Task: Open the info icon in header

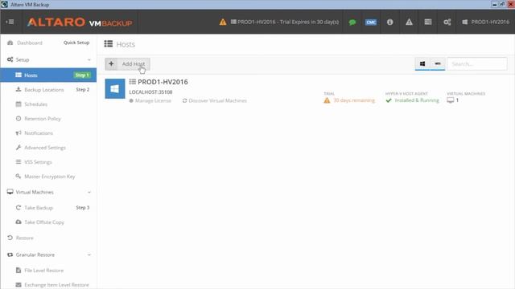Action: click(389, 22)
